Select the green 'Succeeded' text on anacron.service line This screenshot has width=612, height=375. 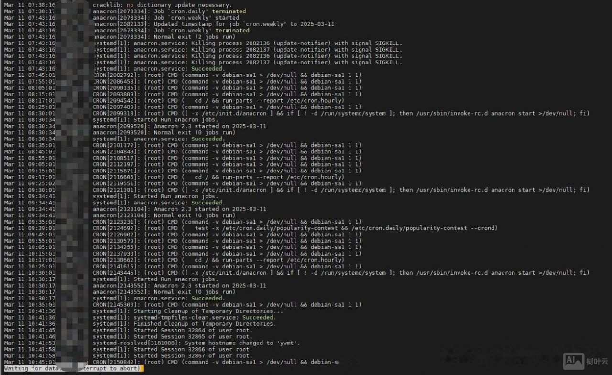pos(206,69)
